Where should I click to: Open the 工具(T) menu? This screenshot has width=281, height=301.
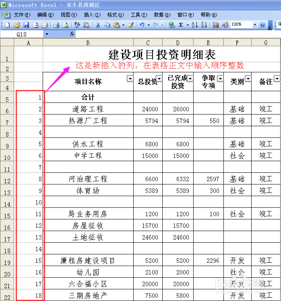pyautogui.click(x=139, y=15)
